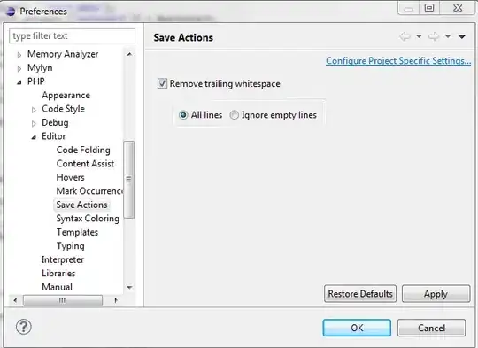Image resolution: width=478 pixels, height=348 pixels.
Task: Click the tree scroll up arrow
Action: point(129,54)
